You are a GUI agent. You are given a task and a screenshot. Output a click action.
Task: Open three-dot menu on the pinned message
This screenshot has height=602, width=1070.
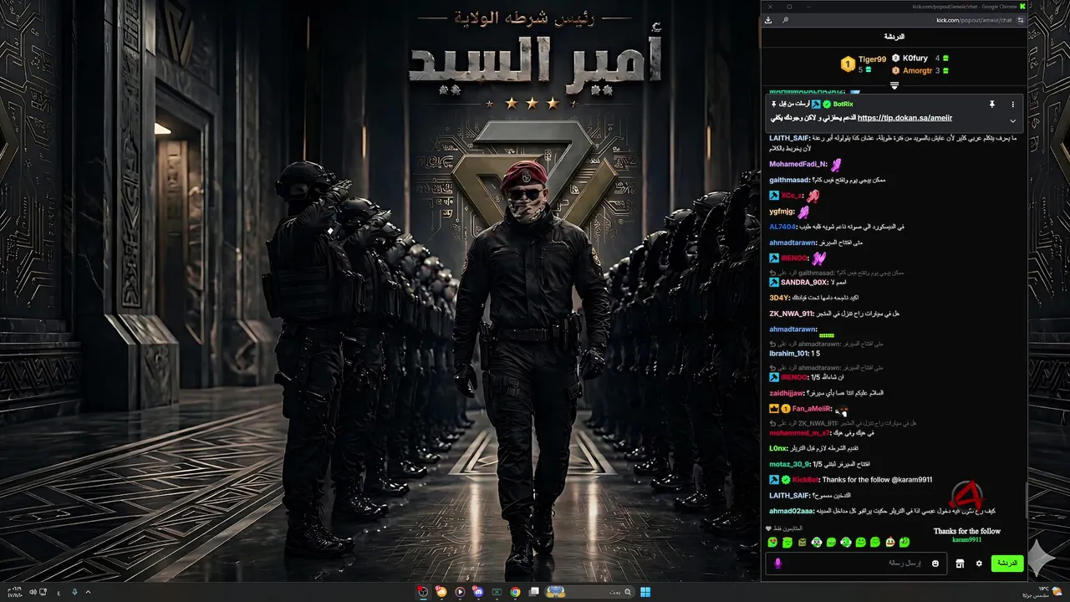(1012, 105)
